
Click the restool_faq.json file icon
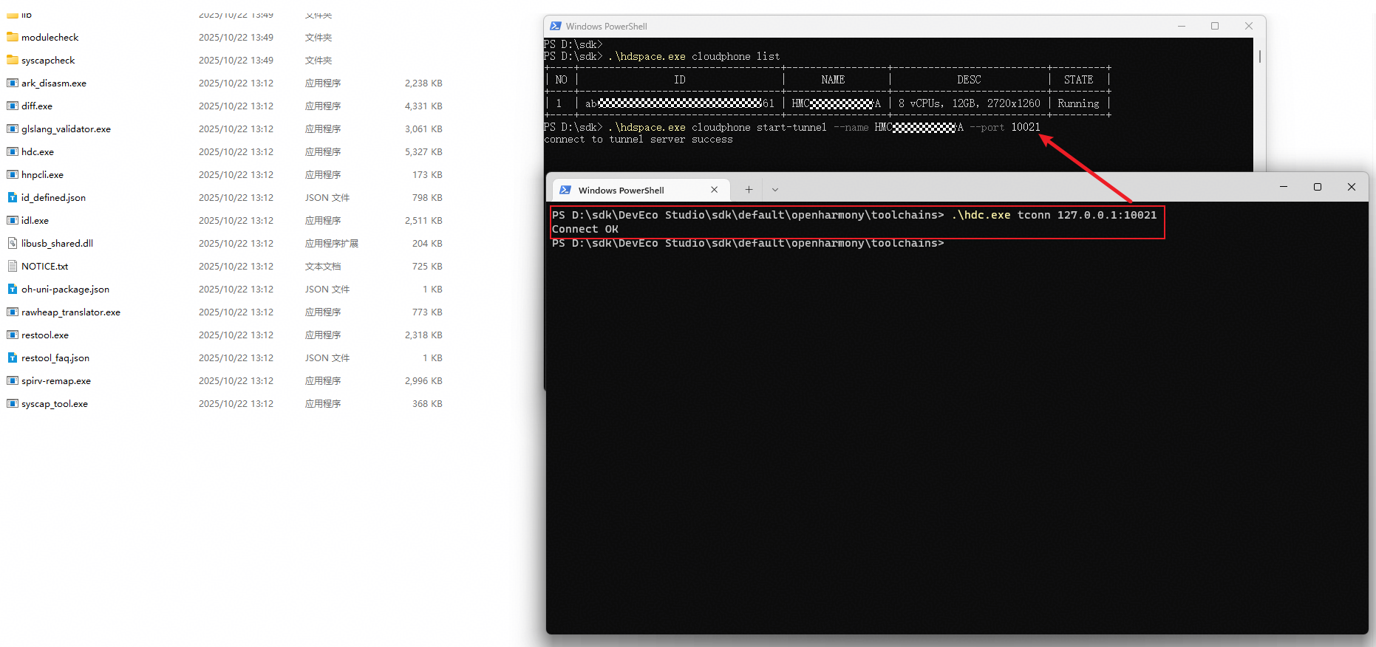[x=13, y=357]
